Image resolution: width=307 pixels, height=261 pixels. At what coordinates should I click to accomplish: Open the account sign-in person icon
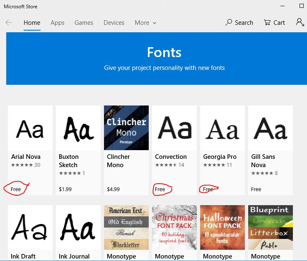pyautogui.click(x=300, y=22)
